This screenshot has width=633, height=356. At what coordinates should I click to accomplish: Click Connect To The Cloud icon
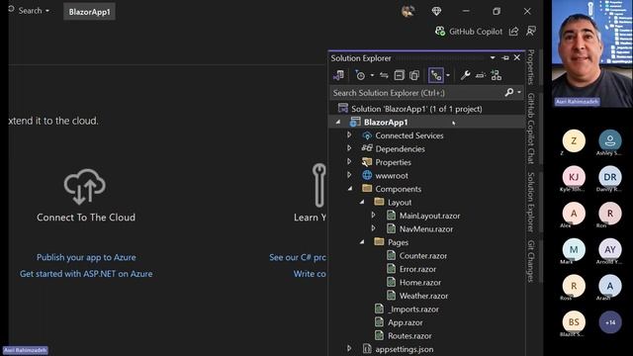click(x=85, y=187)
